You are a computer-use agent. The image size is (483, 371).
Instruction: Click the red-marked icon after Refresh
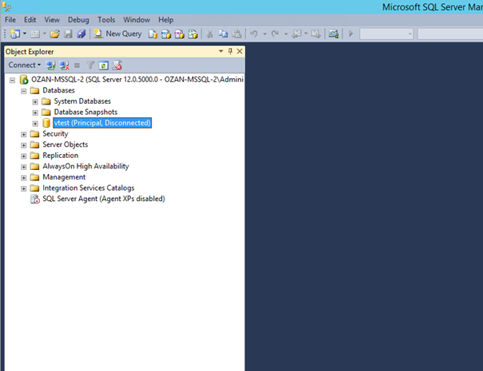click(x=117, y=65)
